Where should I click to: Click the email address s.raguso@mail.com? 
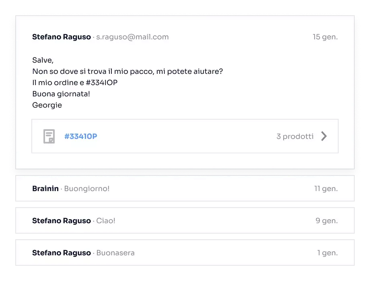[x=132, y=37]
